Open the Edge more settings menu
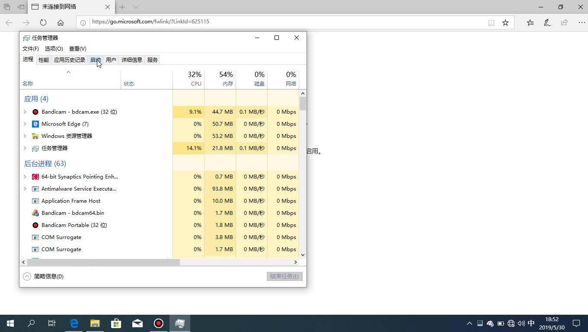Image resolution: width=588 pixels, height=332 pixels. [x=581, y=22]
